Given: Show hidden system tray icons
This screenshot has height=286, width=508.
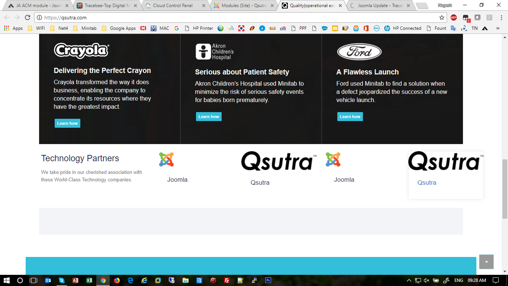Looking at the screenshot, I should pyautogui.click(x=409, y=280).
